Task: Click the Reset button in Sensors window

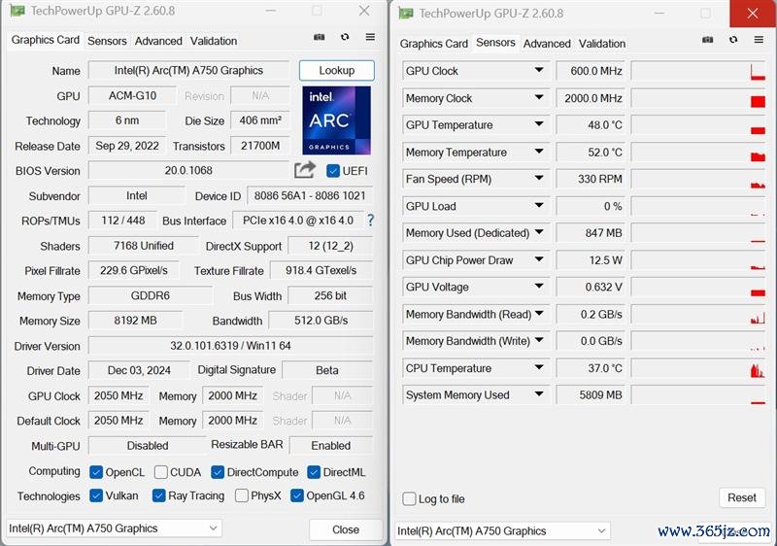Action: click(742, 497)
